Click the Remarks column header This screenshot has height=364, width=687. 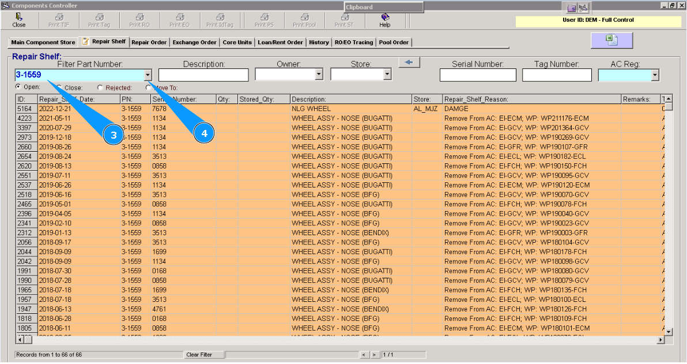(x=640, y=99)
